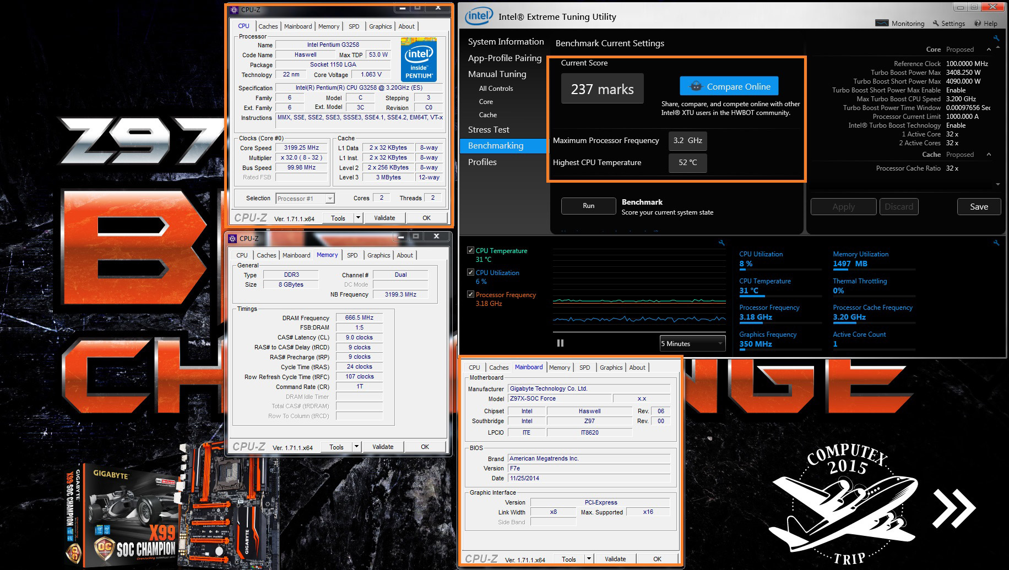1009x570 pixels.
Task: Click Validate in the CPU-Z Memory window
Action: (x=383, y=447)
